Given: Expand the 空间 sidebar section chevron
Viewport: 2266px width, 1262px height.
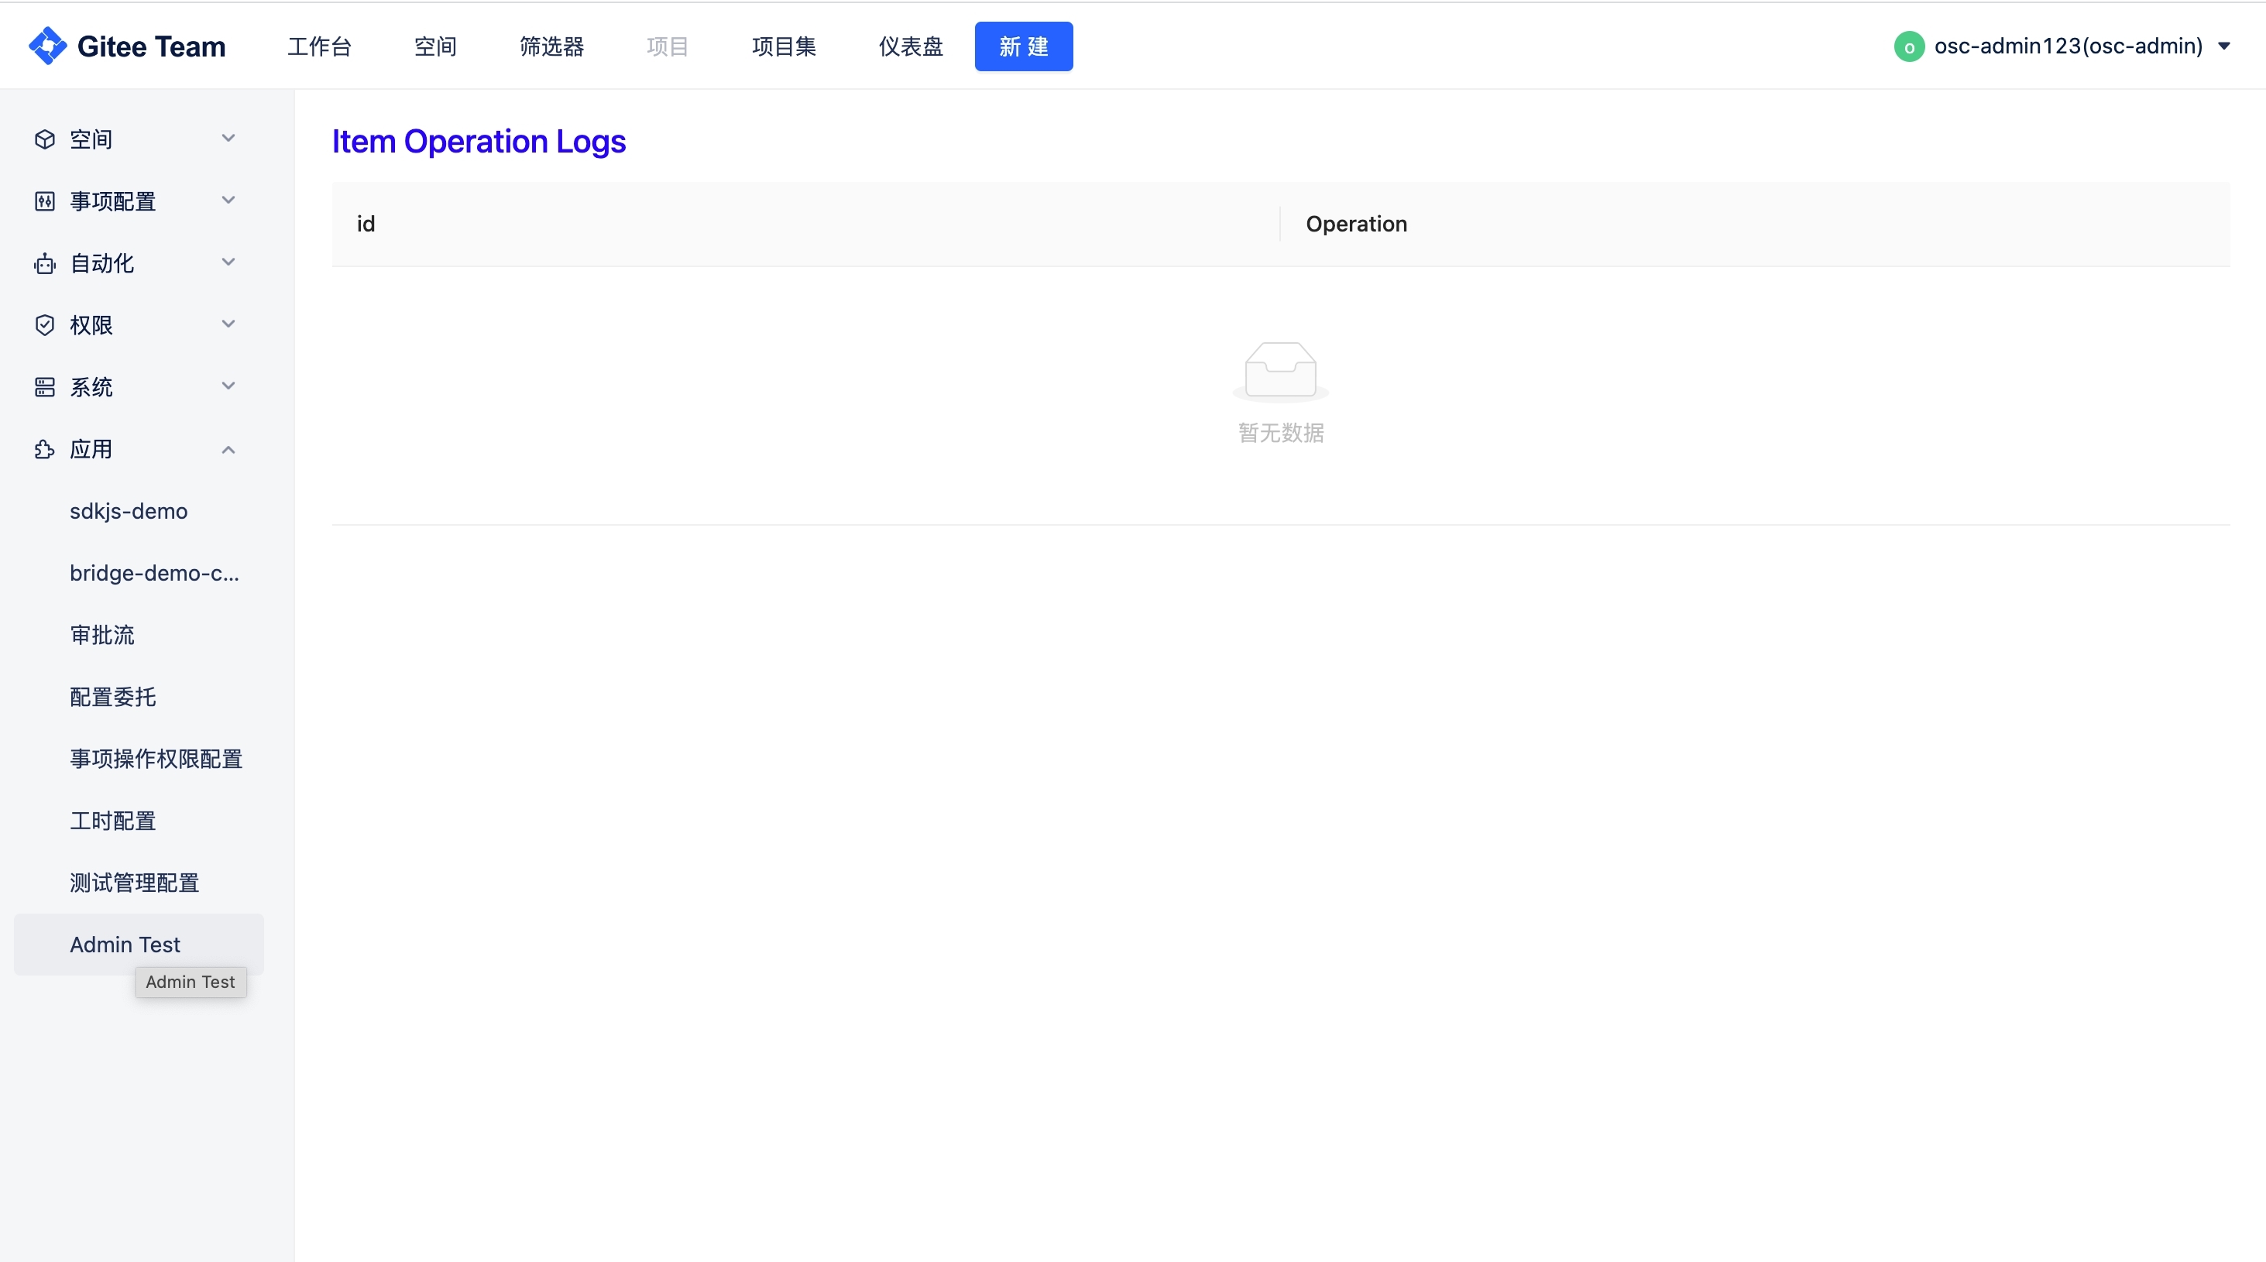Looking at the screenshot, I should [228, 138].
